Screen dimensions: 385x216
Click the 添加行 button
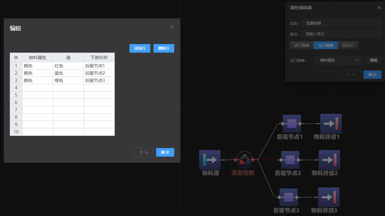coord(140,48)
